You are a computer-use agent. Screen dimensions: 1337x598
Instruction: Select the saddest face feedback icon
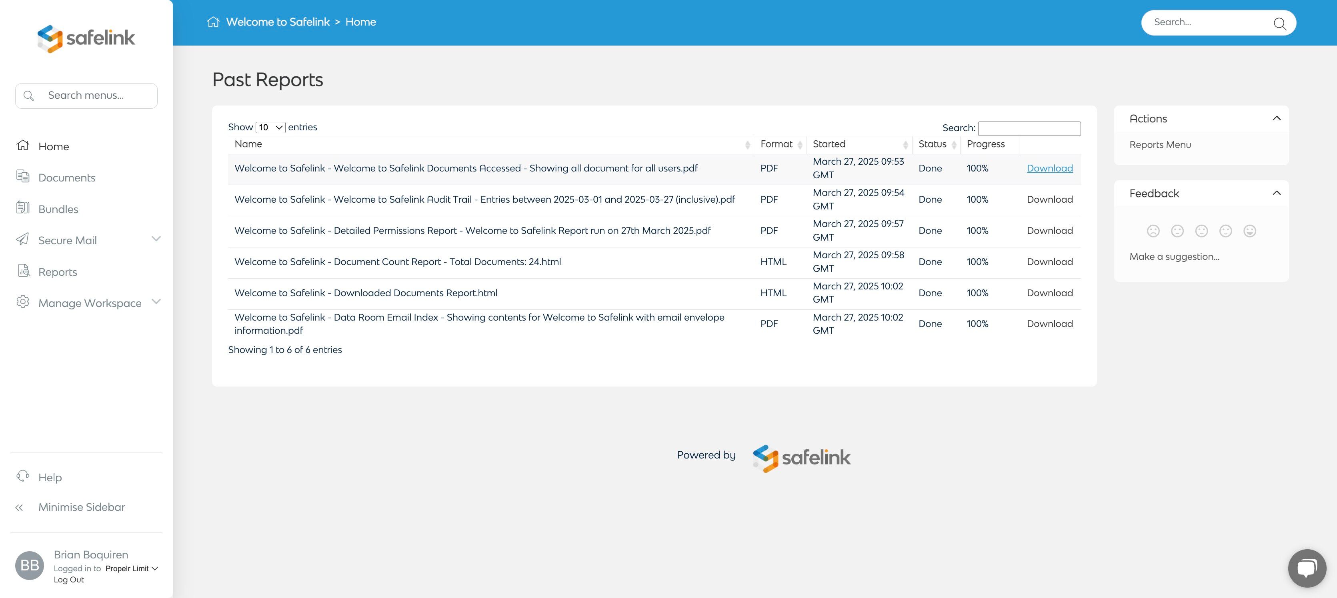(1153, 231)
